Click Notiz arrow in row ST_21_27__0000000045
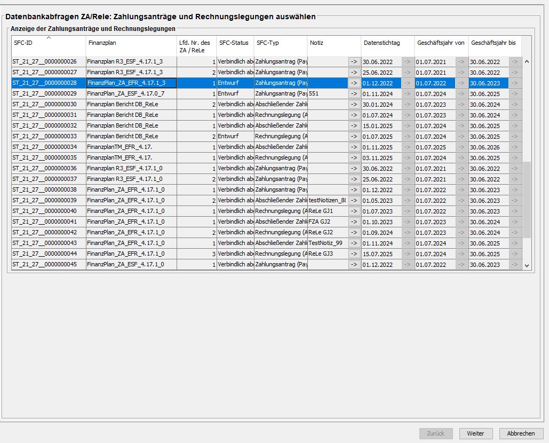The width and height of the screenshot is (549, 443). tap(354, 264)
